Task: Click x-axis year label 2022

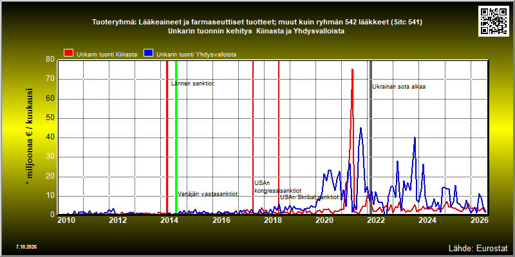Action: (x=376, y=220)
